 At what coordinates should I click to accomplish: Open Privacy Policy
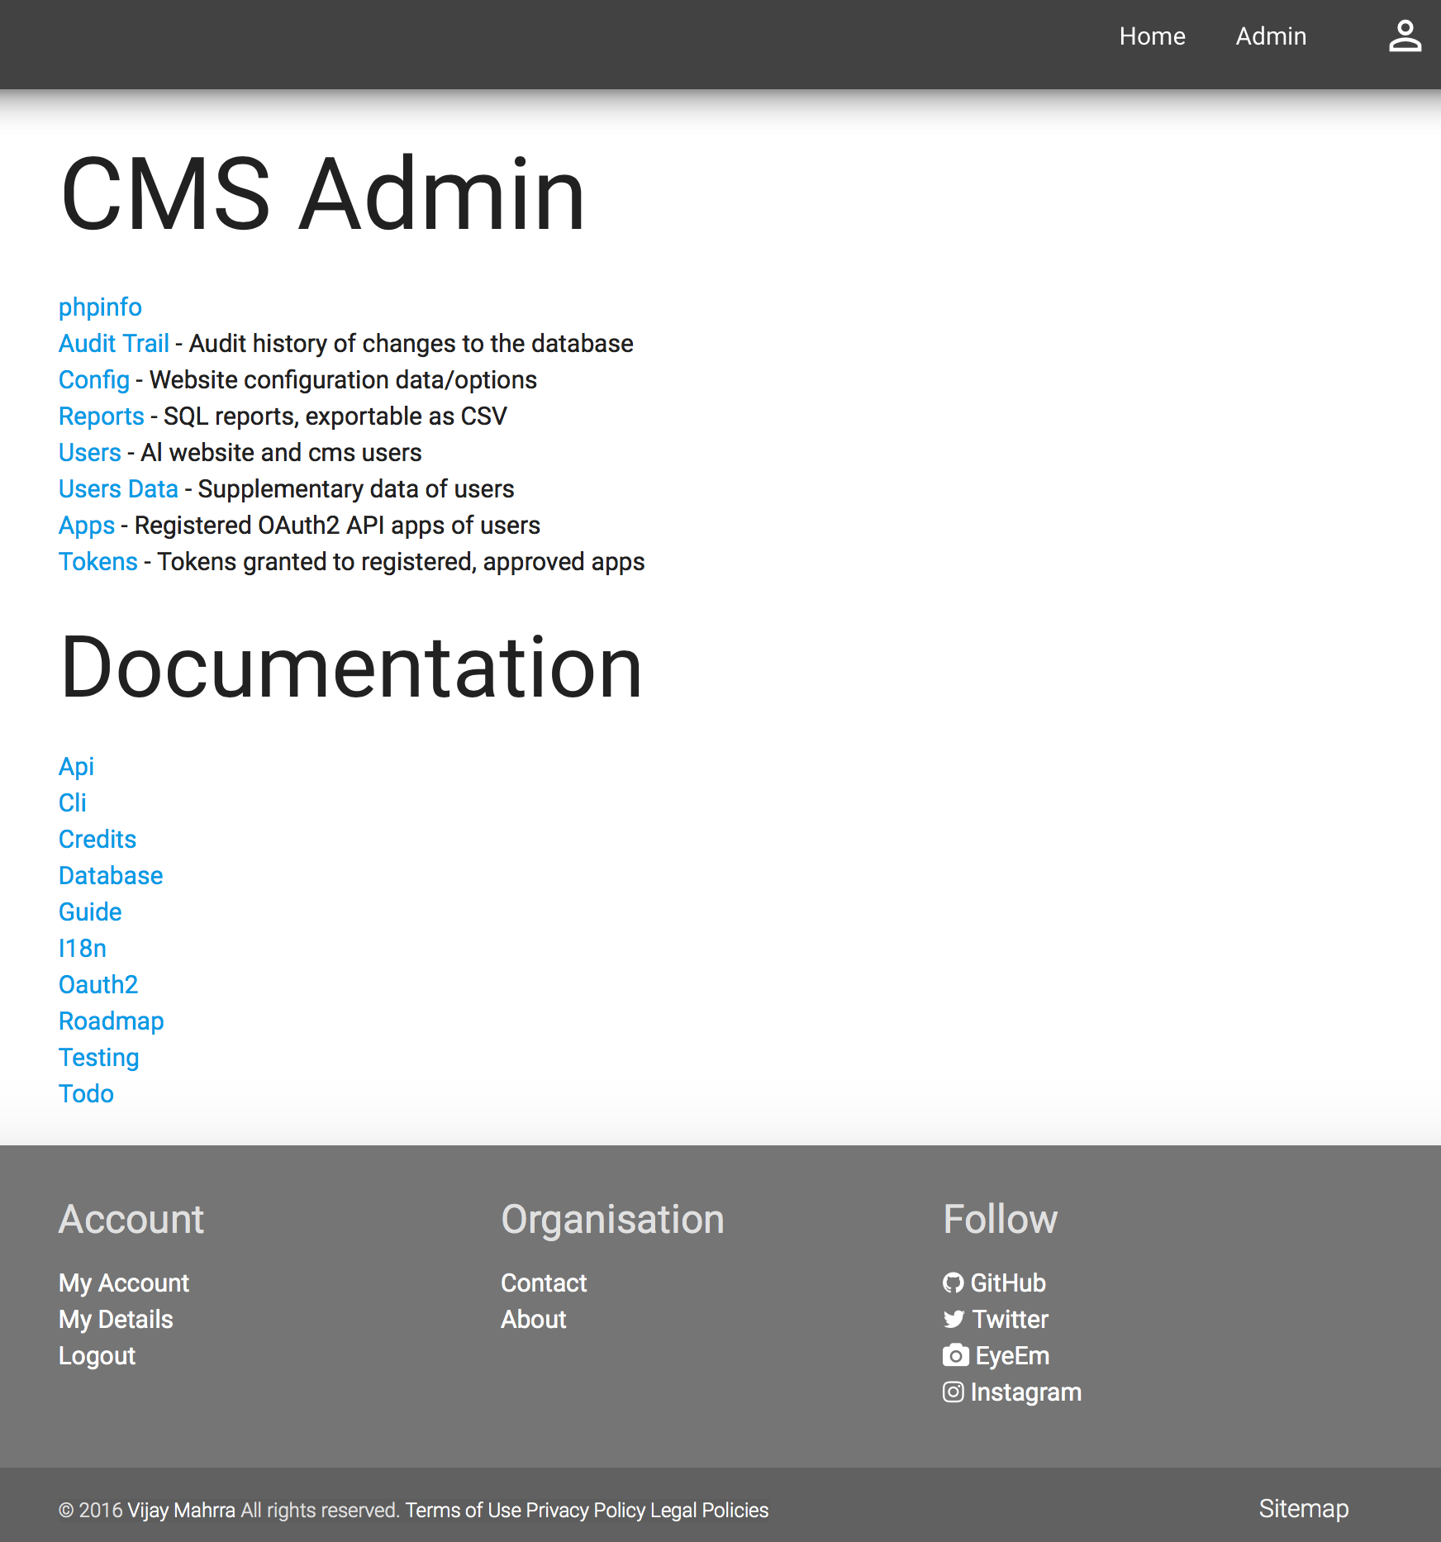pyautogui.click(x=585, y=1510)
